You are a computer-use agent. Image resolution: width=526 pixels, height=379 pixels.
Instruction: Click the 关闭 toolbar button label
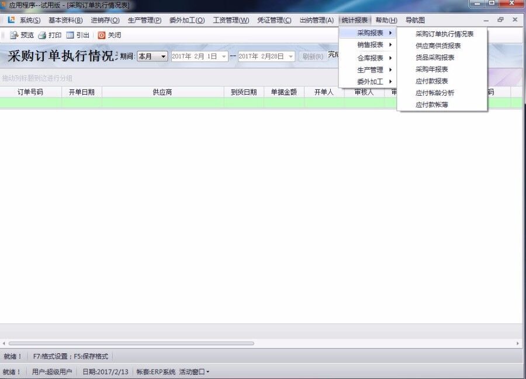[x=115, y=35]
